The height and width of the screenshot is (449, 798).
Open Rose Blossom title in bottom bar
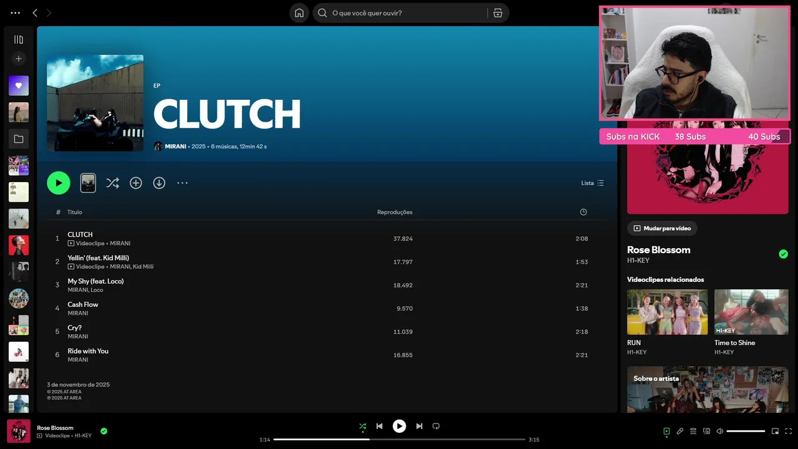tap(55, 428)
